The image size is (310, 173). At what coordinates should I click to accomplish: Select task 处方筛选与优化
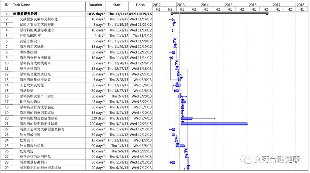pyautogui.click(x=32, y=146)
